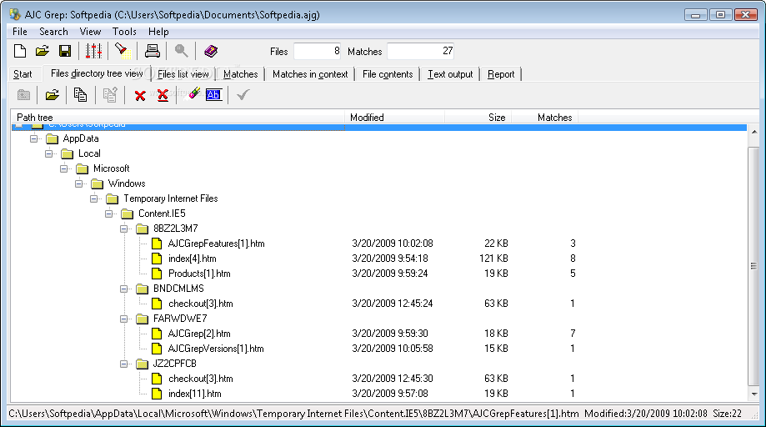Collapse the AppData tree node

pyautogui.click(x=33, y=138)
